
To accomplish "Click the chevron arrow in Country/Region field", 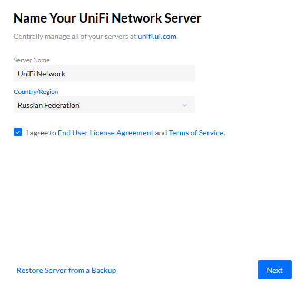I will tap(184, 105).
